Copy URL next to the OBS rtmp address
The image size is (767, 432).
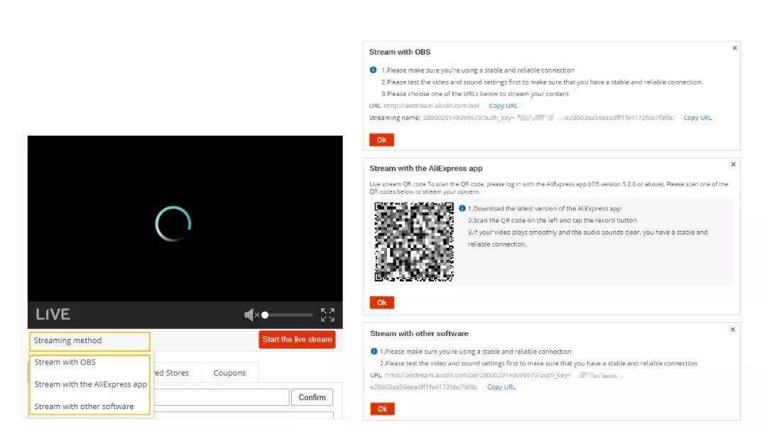click(x=504, y=106)
